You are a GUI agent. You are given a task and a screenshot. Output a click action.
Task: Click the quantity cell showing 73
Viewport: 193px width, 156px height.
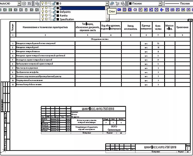(158, 43)
